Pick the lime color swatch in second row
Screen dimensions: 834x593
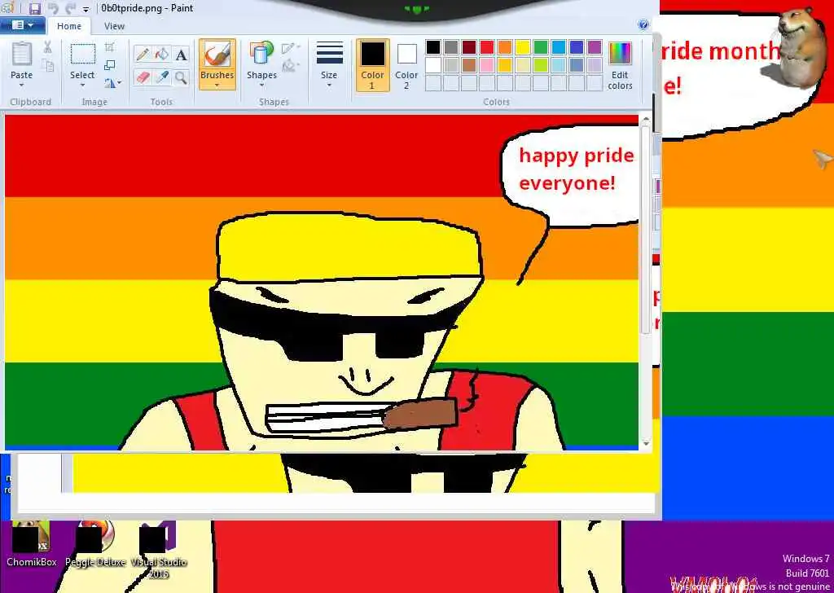(541, 65)
